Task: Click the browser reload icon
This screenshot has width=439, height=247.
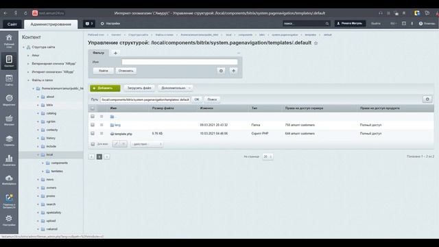Action: tap(25, 13)
